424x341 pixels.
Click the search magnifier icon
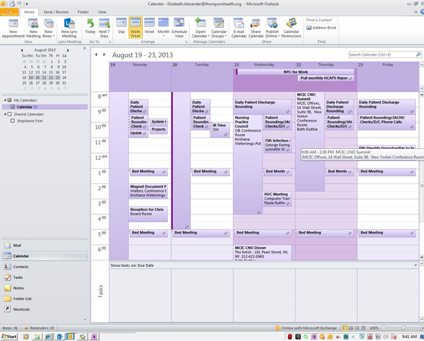[x=418, y=55]
